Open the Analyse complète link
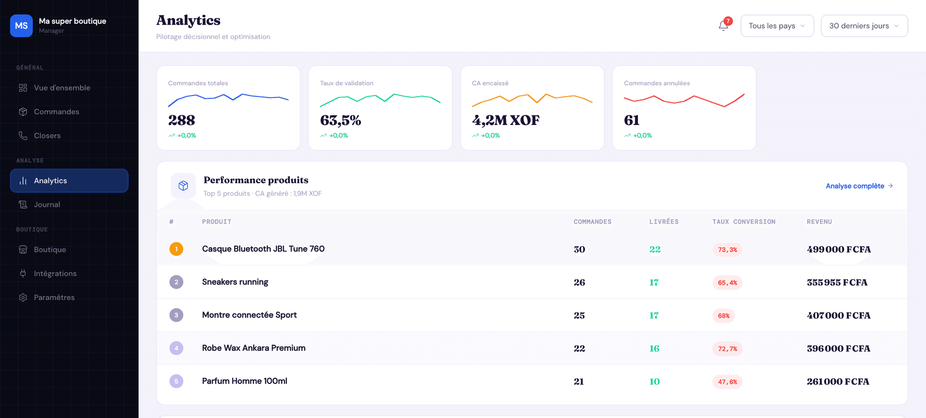Viewport: 926px width, 418px height. click(859, 186)
